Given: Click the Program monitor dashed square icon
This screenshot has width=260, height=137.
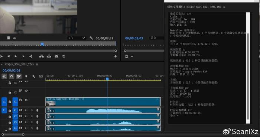Looking at the screenshot, I should coord(126,56).
